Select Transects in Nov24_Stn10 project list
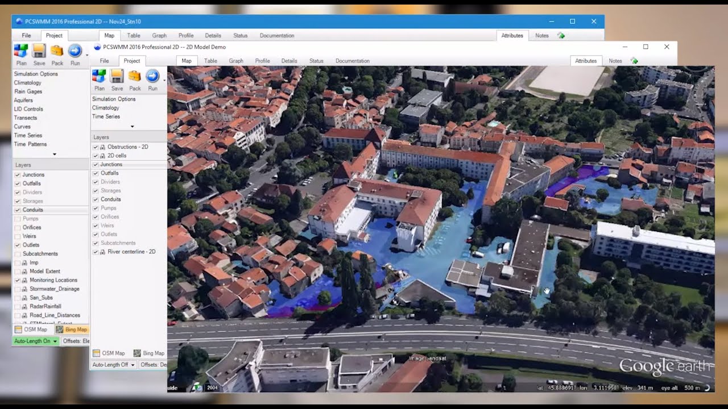Image resolution: width=728 pixels, height=409 pixels. click(x=26, y=118)
